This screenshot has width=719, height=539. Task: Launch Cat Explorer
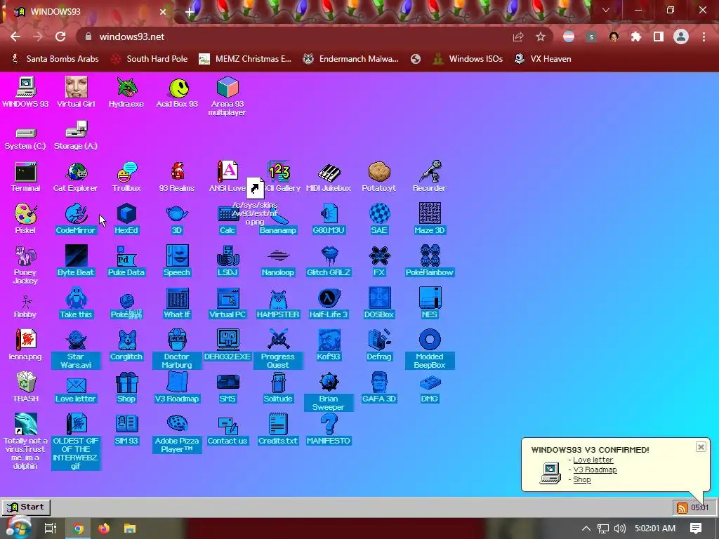(x=76, y=176)
